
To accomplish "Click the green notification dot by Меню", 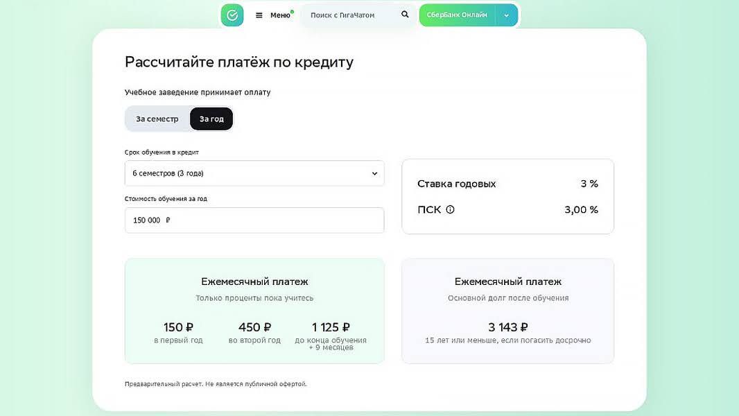I will coord(292,11).
